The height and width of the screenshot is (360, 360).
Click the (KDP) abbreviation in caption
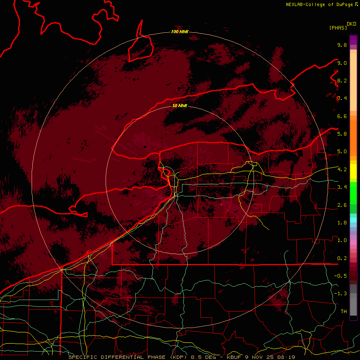(x=178, y=357)
